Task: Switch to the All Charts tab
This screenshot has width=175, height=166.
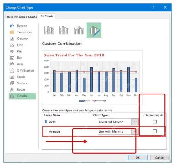Action: click(x=47, y=17)
